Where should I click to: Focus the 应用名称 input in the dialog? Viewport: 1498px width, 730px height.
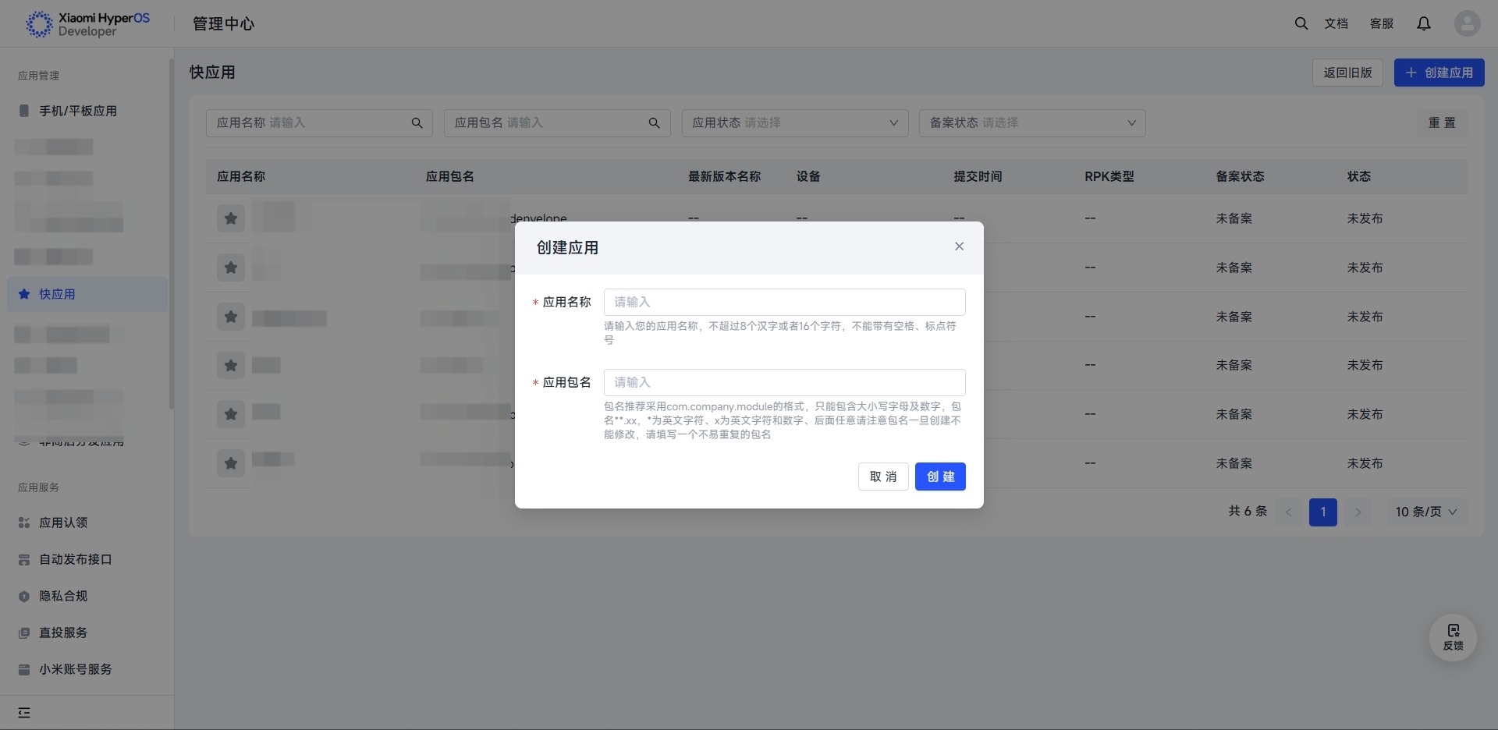point(784,302)
